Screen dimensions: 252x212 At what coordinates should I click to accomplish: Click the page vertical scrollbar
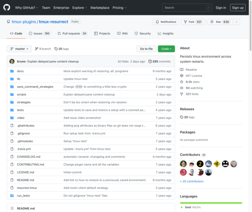pyautogui.click(x=250, y=26)
